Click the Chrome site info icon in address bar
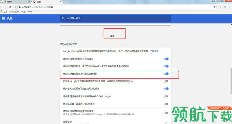The image size is (232, 124). pyautogui.click(x=20, y=7)
